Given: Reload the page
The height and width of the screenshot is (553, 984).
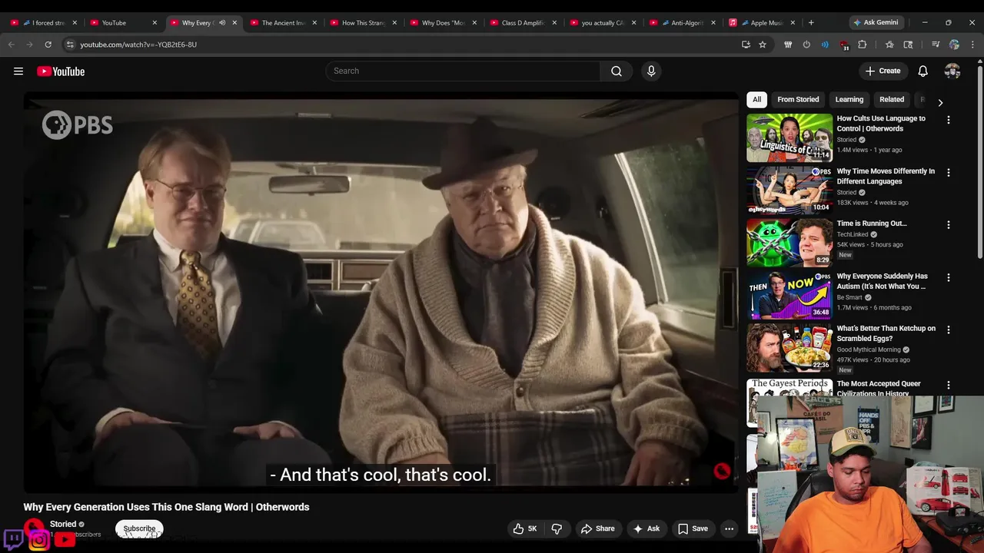Looking at the screenshot, I should 48,45.
